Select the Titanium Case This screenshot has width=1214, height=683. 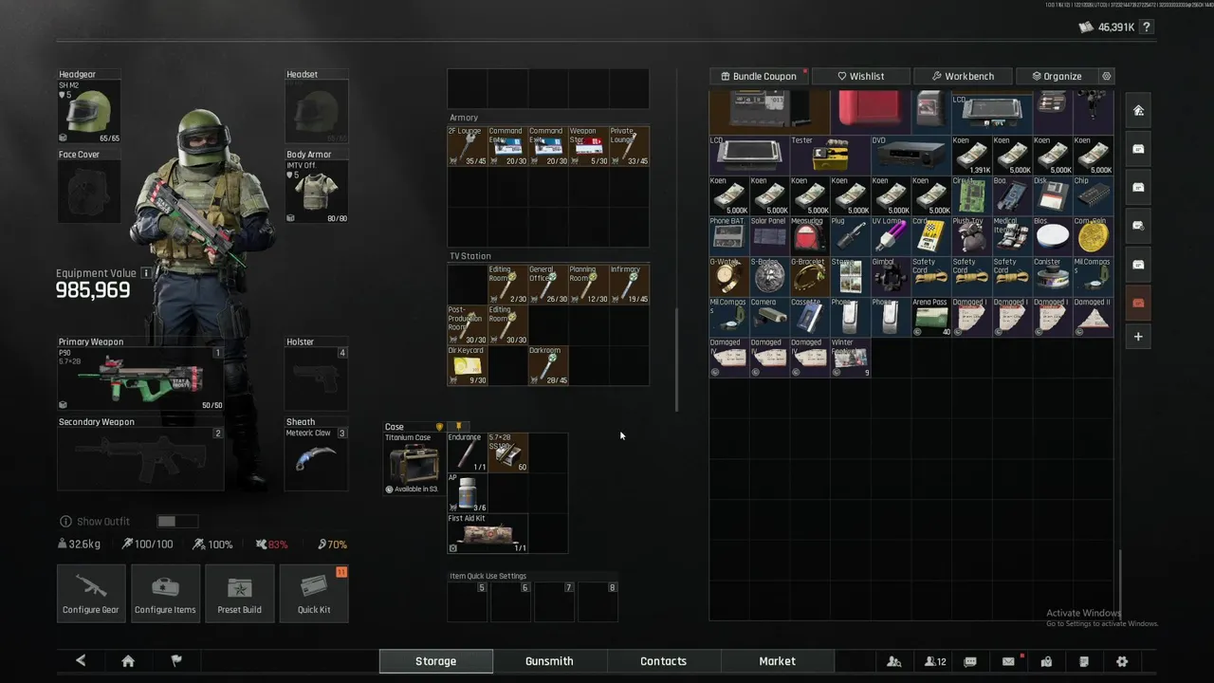413,464
